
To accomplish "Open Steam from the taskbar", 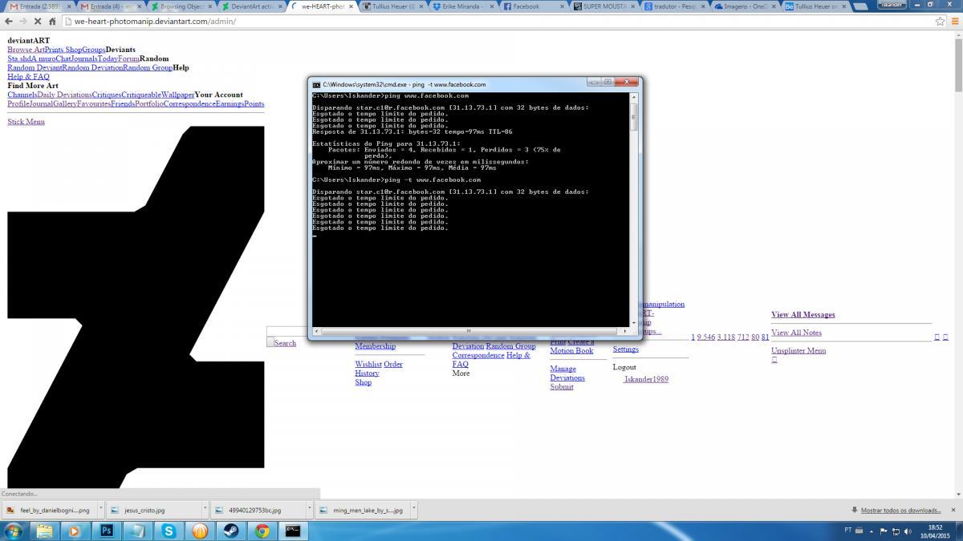I will pos(230,531).
